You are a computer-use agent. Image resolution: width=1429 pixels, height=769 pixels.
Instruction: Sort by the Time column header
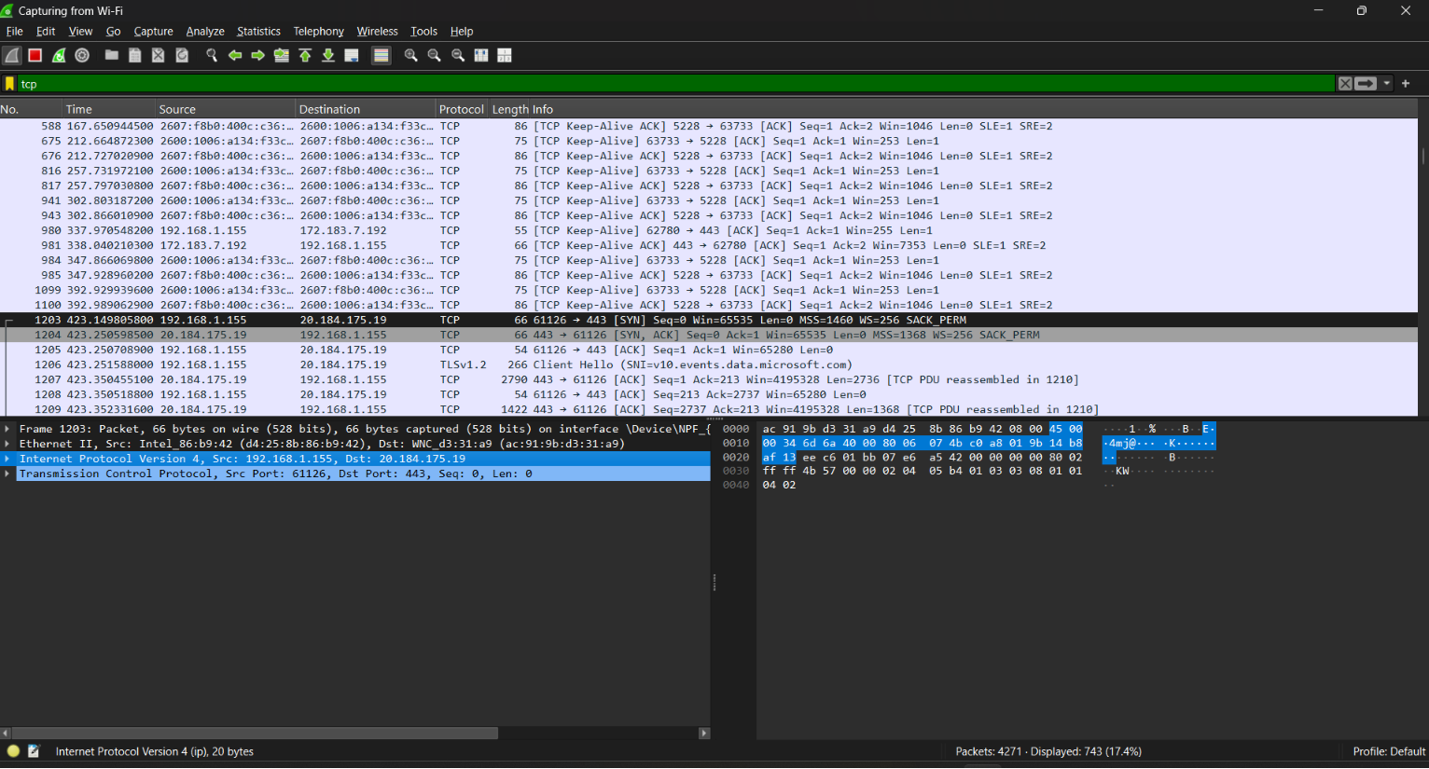tap(108, 109)
